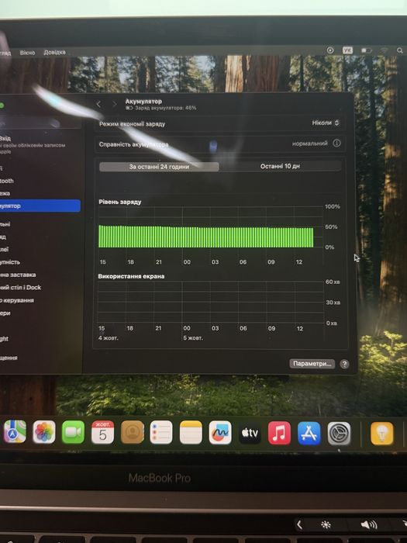Viewport: 407px width, 543px height.
Task: Switch to За останні 24 години tab
Action: pos(159,167)
